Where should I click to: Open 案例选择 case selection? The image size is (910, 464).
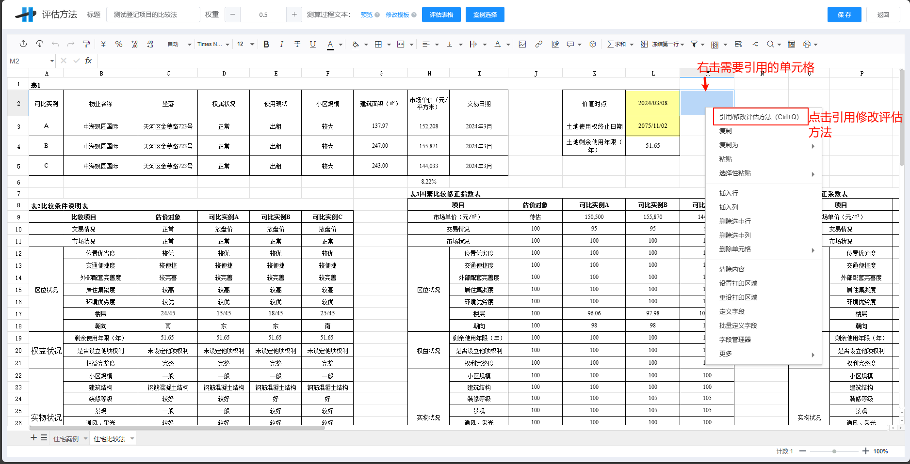[x=484, y=15]
